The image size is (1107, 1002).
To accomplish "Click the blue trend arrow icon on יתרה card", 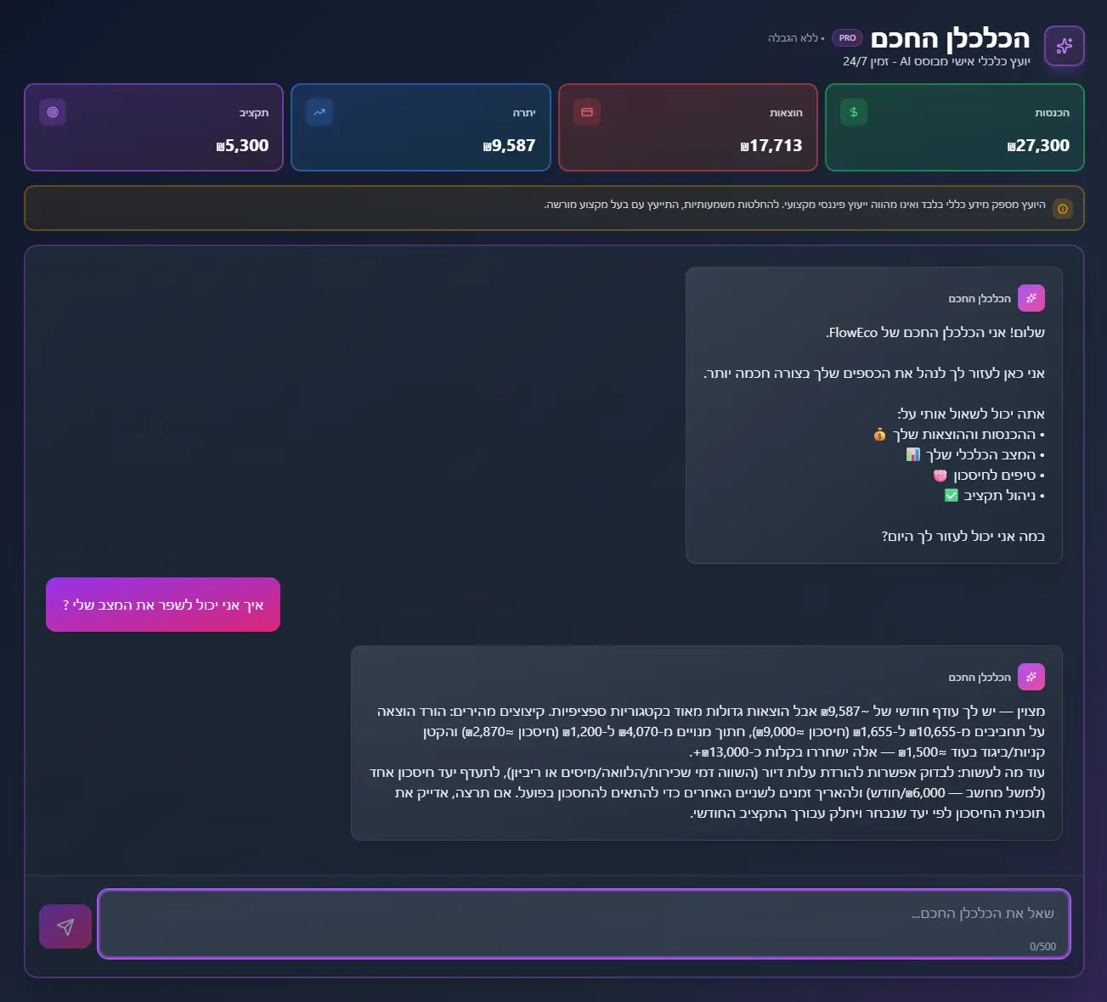I will pyautogui.click(x=319, y=112).
